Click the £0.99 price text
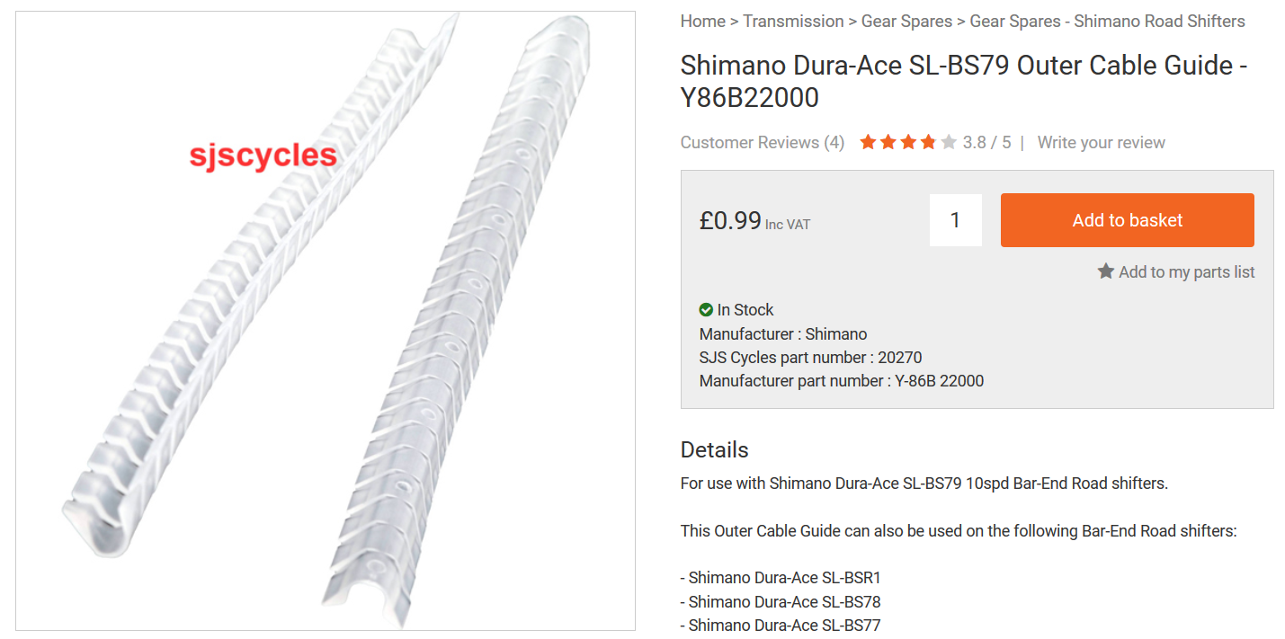1285x639 pixels. [730, 220]
